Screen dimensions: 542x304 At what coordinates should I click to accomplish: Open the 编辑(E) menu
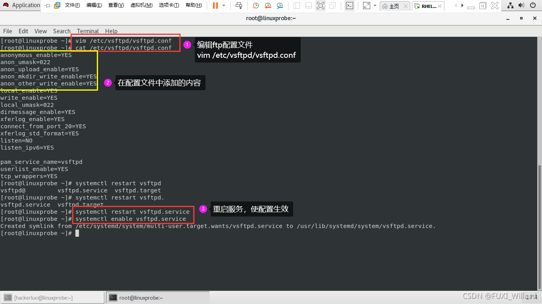[94, 6]
